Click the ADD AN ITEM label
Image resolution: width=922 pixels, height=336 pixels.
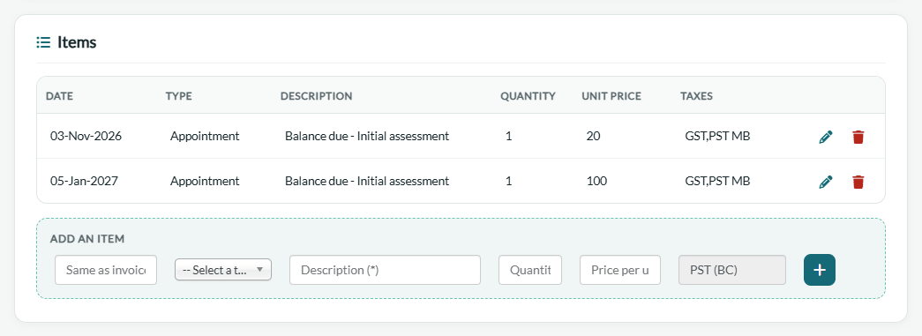[87, 239]
